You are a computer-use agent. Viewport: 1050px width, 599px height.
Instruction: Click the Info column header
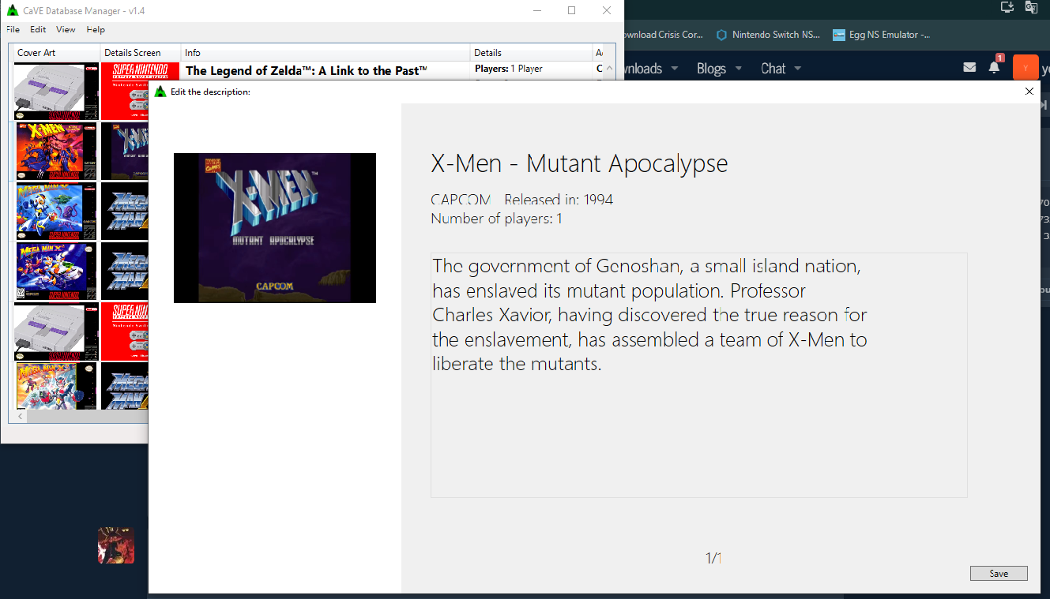[326, 53]
